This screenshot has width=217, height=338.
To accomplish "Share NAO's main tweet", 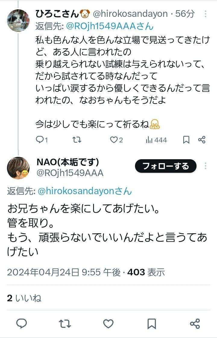I will click(x=195, y=324).
